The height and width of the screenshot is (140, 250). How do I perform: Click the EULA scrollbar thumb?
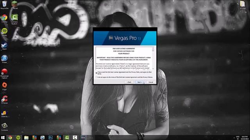[x=153, y=50]
